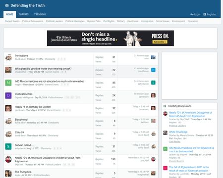The width and height of the screenshot is (223, 178).
Task: Click the Defending the Truth site logo icon
Action: click(x=7, y=5)
